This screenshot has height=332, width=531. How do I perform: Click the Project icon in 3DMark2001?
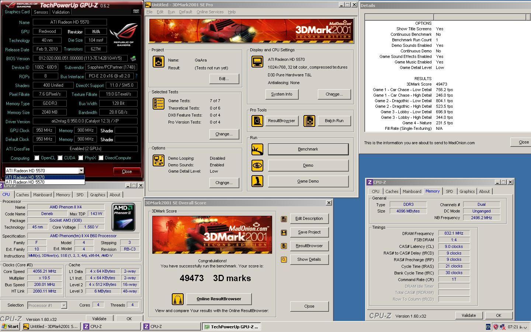tap(159, 62)
